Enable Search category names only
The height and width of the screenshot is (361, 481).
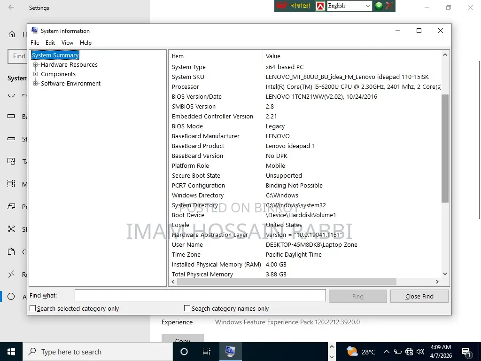(x=187, y=308)
